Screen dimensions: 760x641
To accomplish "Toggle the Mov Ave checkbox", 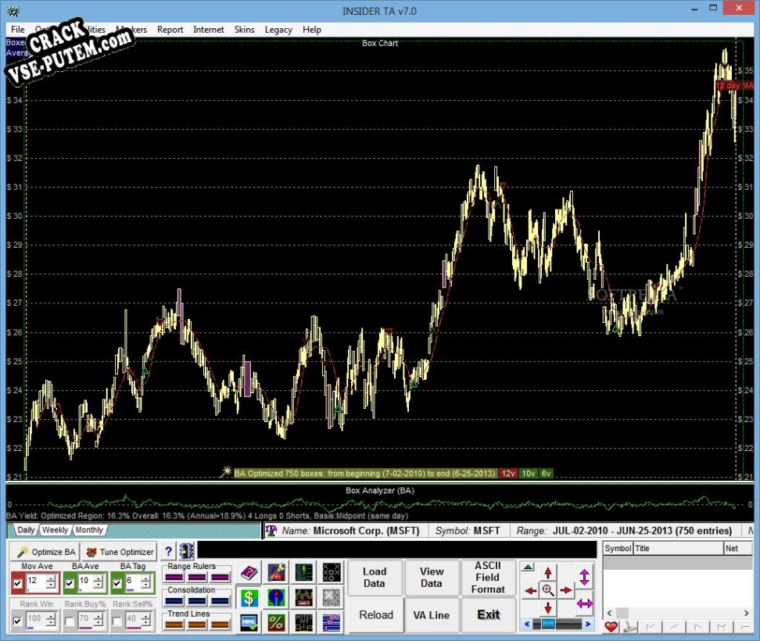I will 17,583.
